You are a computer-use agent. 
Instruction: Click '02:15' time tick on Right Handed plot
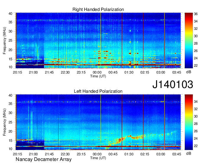click(x=145, y=72)
